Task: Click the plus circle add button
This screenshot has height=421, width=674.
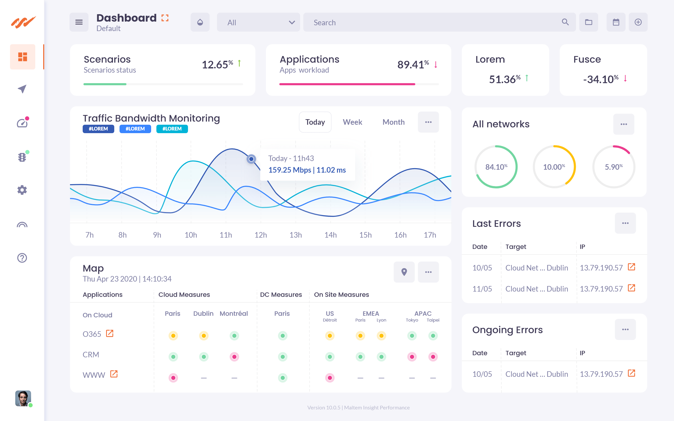Action: 638,22
